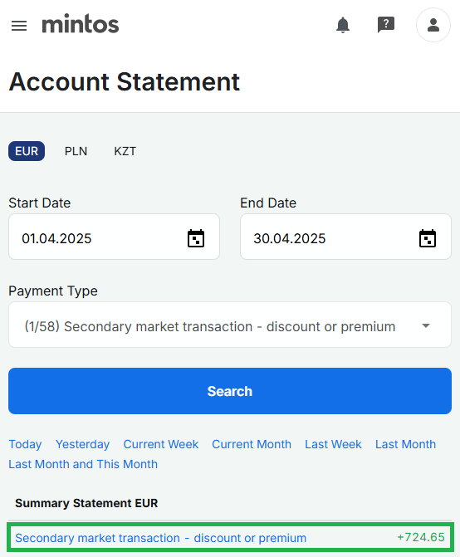
Task: Open the user profile avatar
Action: point(433,25)
